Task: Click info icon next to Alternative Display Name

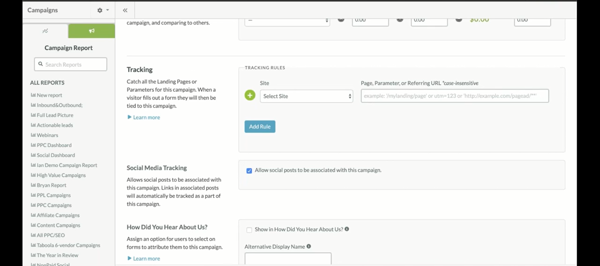Action: (x=309, y=247)
